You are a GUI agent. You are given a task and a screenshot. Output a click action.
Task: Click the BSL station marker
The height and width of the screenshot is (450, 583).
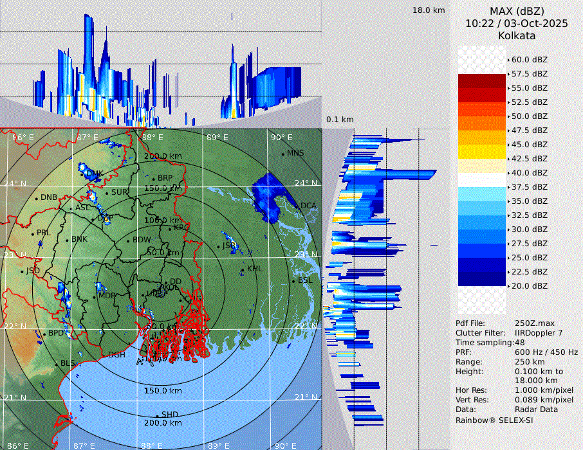pyautogui.click(x=293, y=281)
